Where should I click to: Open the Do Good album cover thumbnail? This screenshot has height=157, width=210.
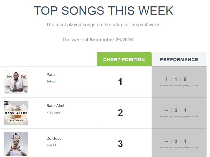[16, 144]
